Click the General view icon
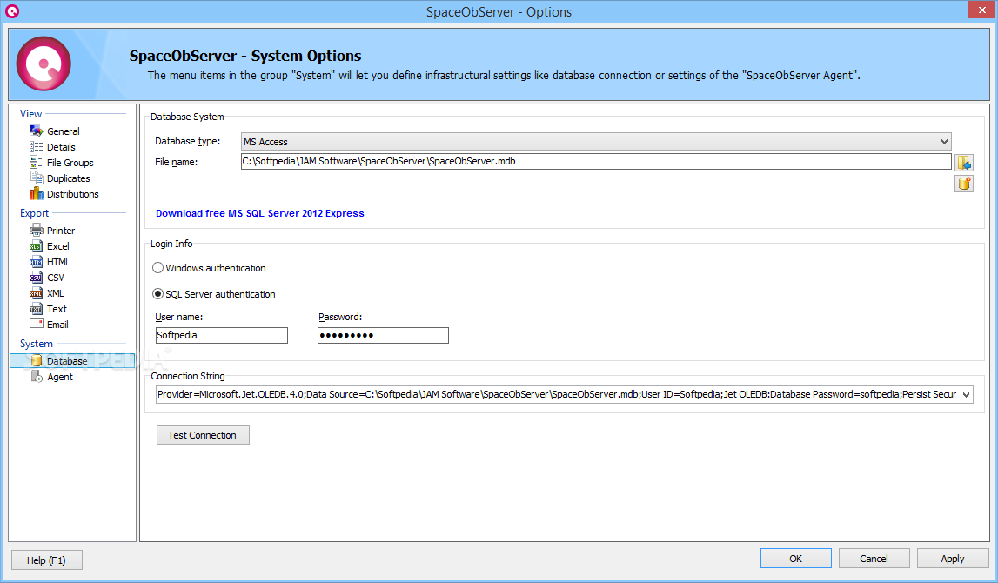 (37, 131)
